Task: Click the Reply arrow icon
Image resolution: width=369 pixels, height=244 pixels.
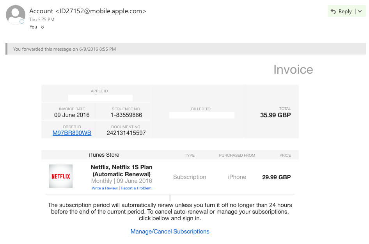Action: (333, 11)
